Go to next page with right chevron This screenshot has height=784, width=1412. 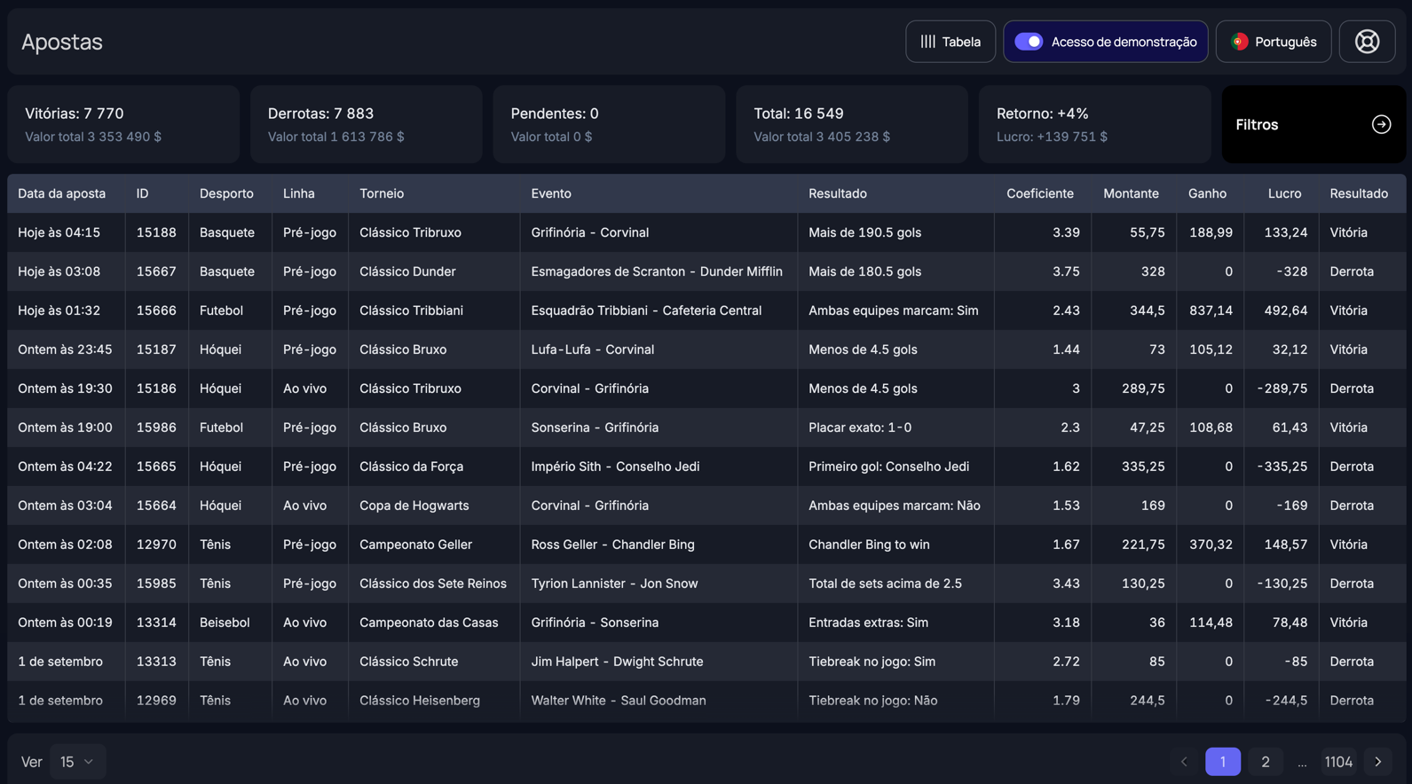1377,762
